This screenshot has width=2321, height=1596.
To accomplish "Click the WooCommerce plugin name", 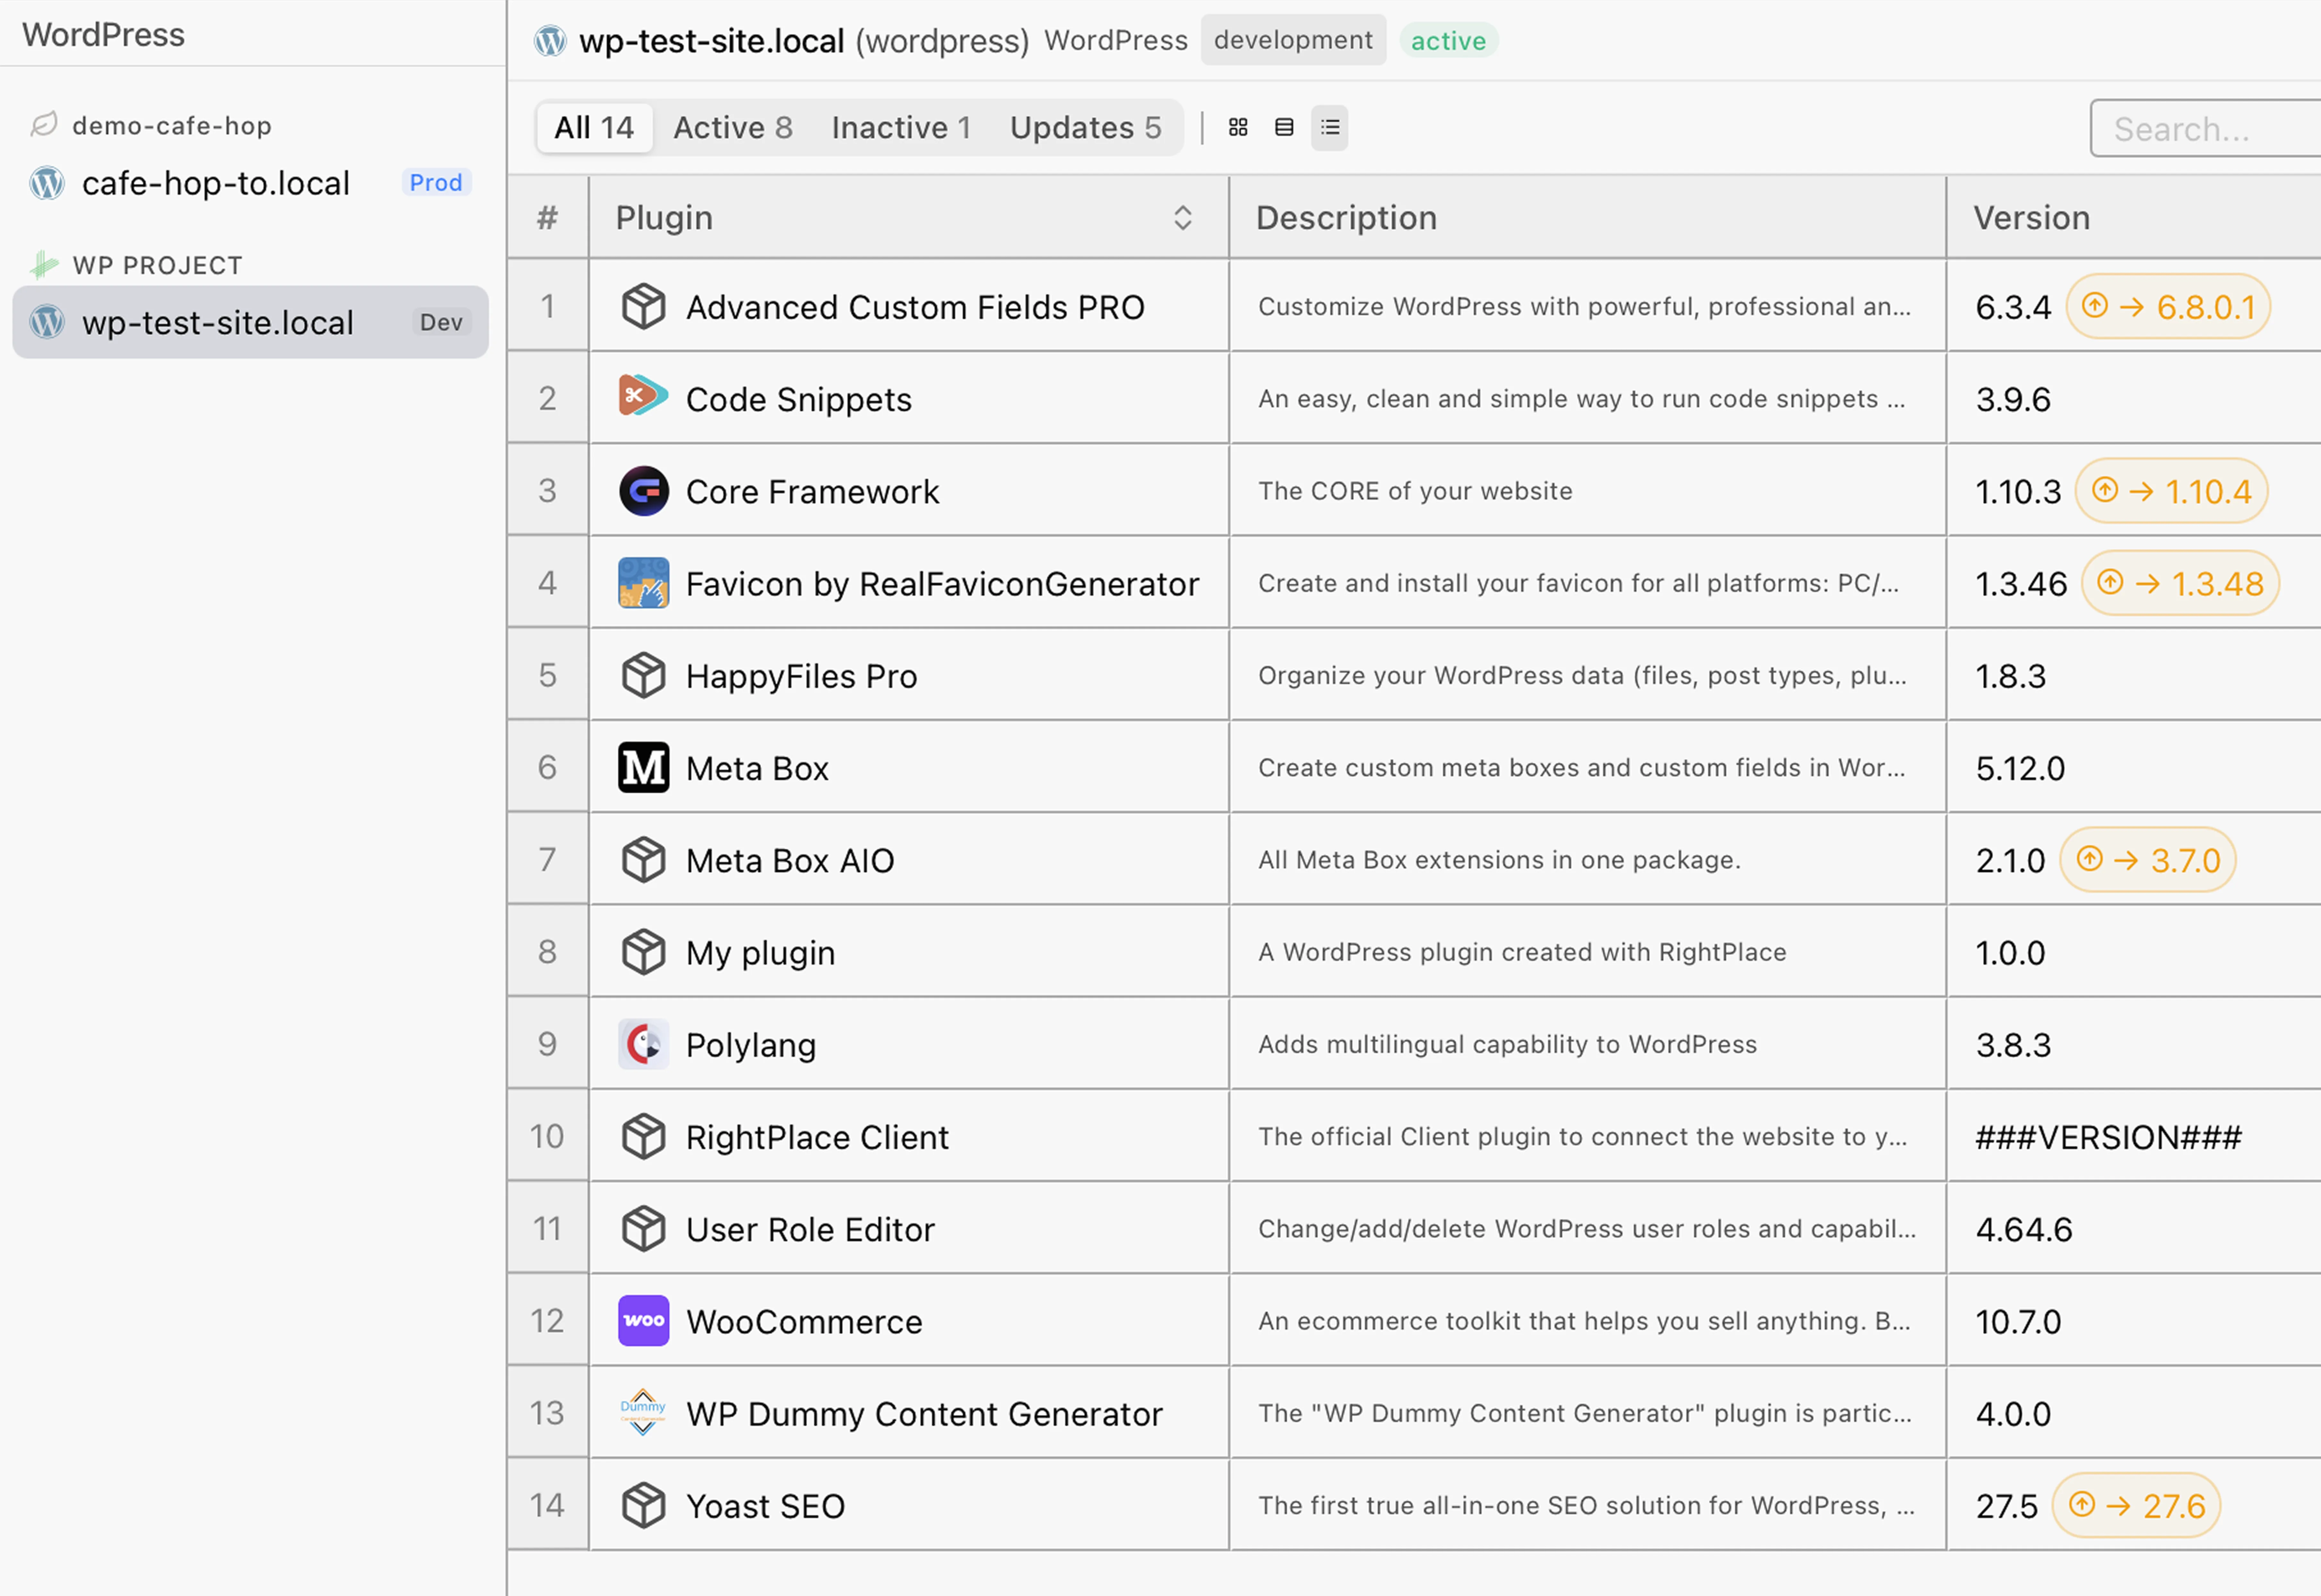I will pos(805,1322).
